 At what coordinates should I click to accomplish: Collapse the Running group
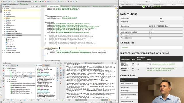(x=7, y=70)
